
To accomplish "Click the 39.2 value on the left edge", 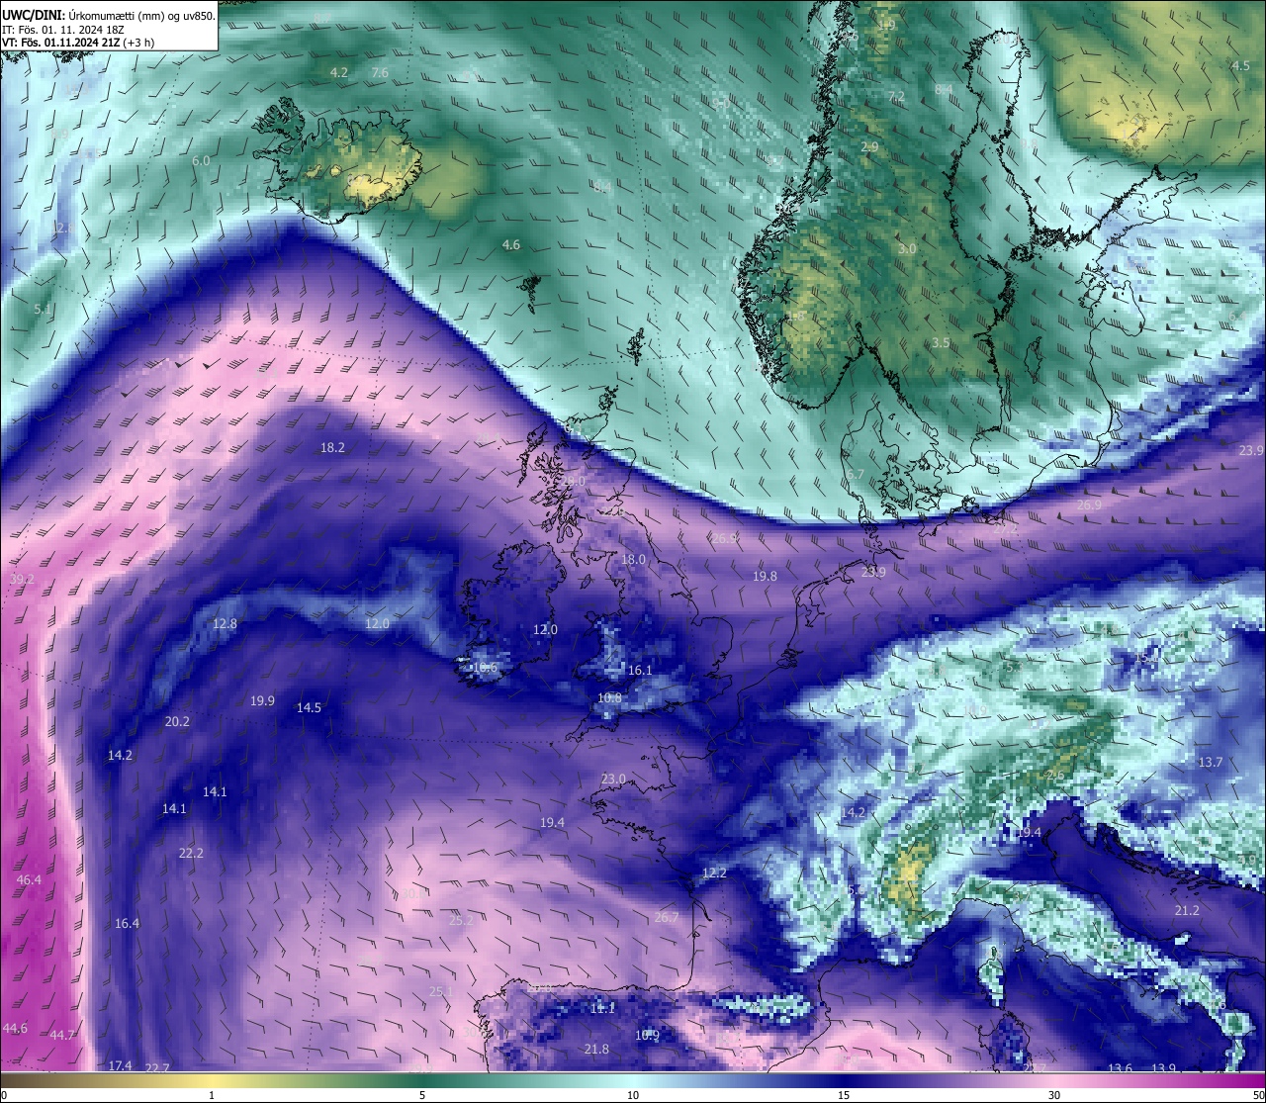I will (22, 579).
